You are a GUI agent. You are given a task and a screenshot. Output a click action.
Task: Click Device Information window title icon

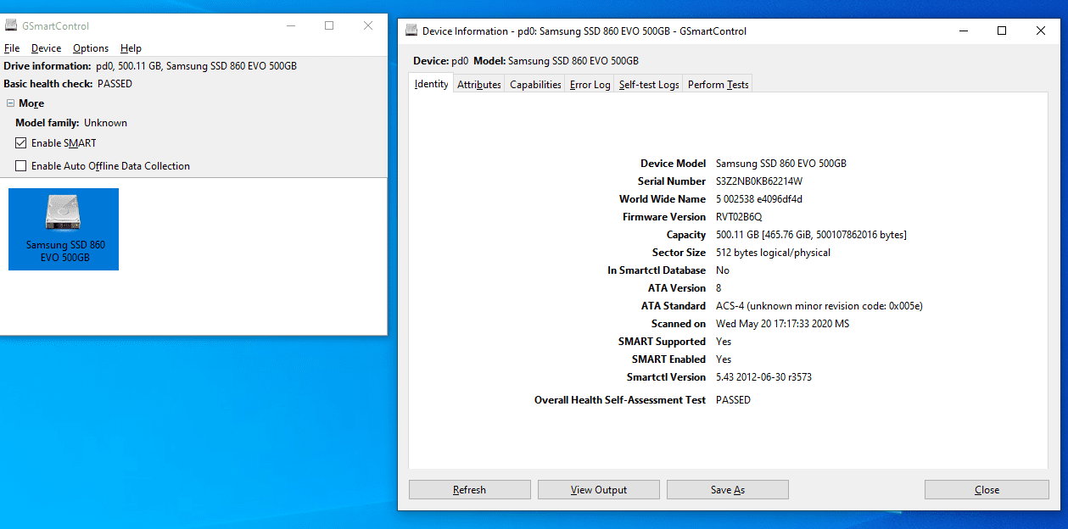412,31
